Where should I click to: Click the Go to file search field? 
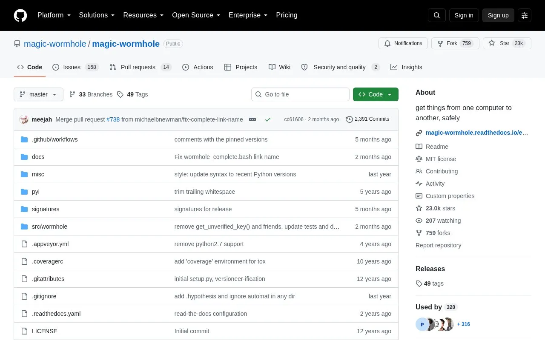click(x=300, y=94)
